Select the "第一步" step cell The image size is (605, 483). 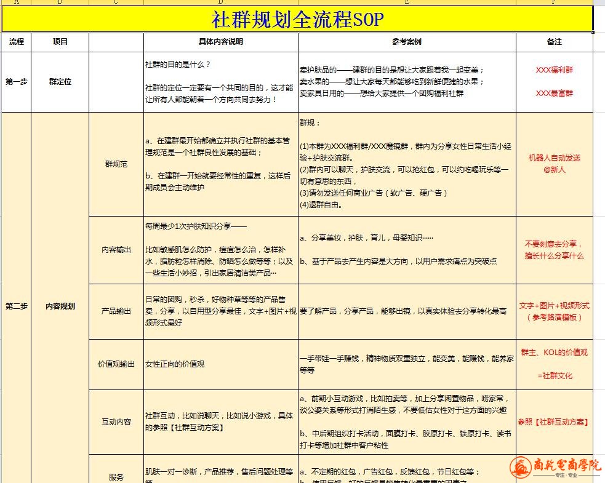(x=17, y=82)
